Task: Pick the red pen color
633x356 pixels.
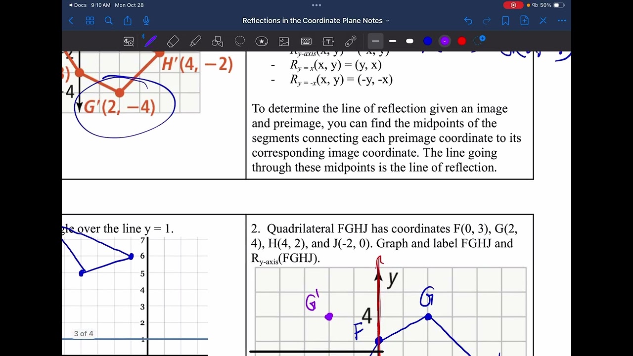Action: 462,41
